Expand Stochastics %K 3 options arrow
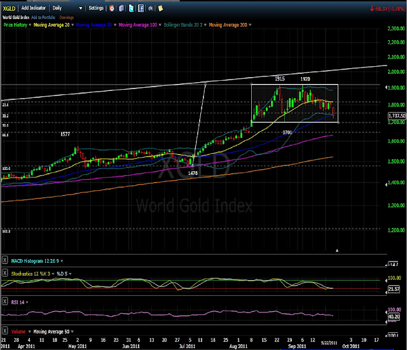Screen dimensions: 407x350 [x=53, y=274]
